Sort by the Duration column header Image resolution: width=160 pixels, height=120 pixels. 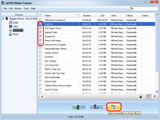coord(87,15)
